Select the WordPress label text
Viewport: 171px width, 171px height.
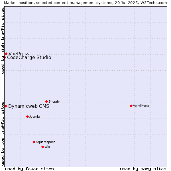[x=141, y=106]
